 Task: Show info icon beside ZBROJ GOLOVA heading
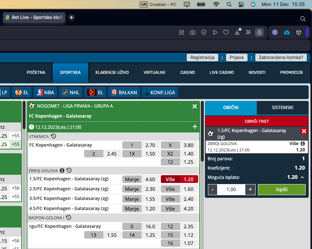62,171
